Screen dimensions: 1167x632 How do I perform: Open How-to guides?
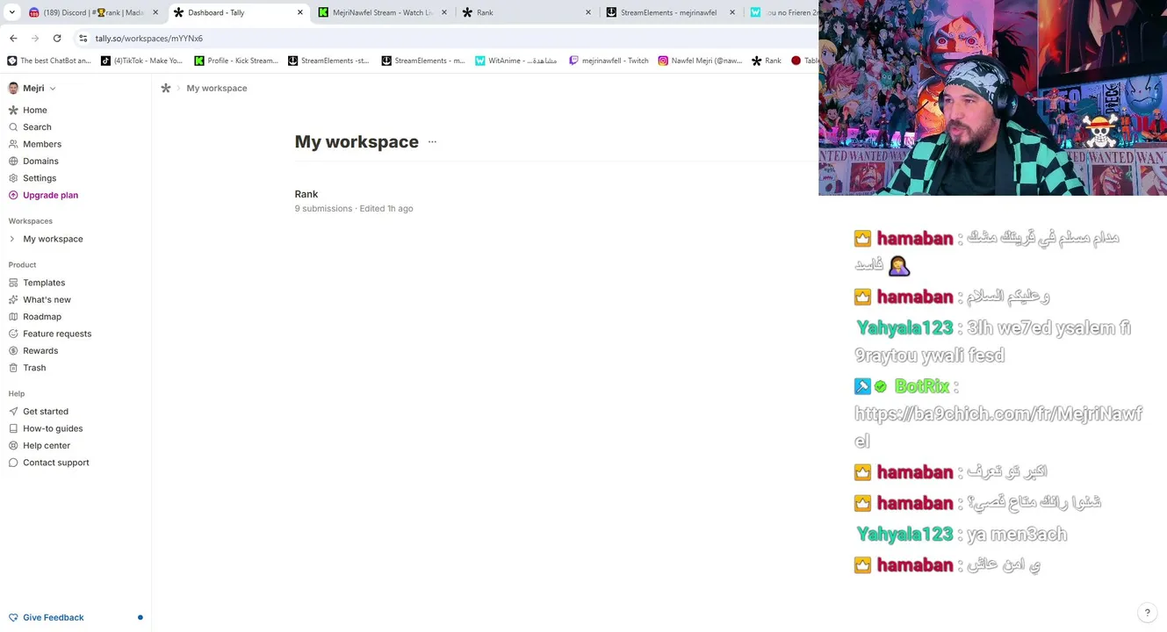click(x=53, y=428)
